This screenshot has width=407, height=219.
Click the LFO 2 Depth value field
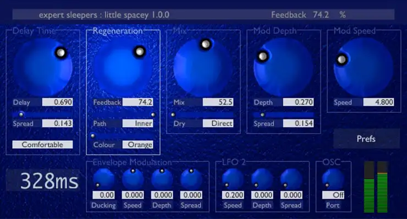[262, 195]
